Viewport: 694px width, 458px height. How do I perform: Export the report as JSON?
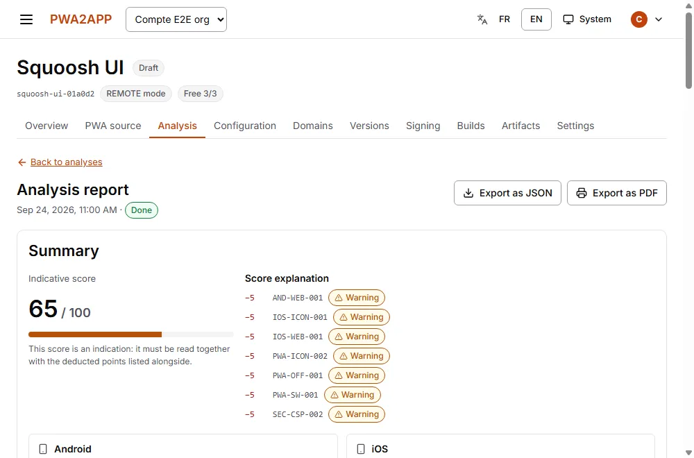tap(507, 193)
